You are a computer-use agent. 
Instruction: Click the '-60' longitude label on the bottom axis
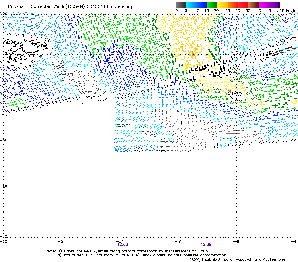(x=4, y=241)
